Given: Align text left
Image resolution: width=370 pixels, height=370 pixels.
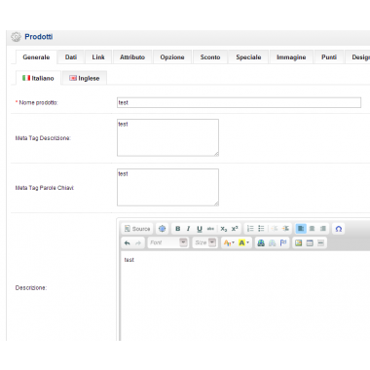Looking at the screenshot, I should 301,229.
